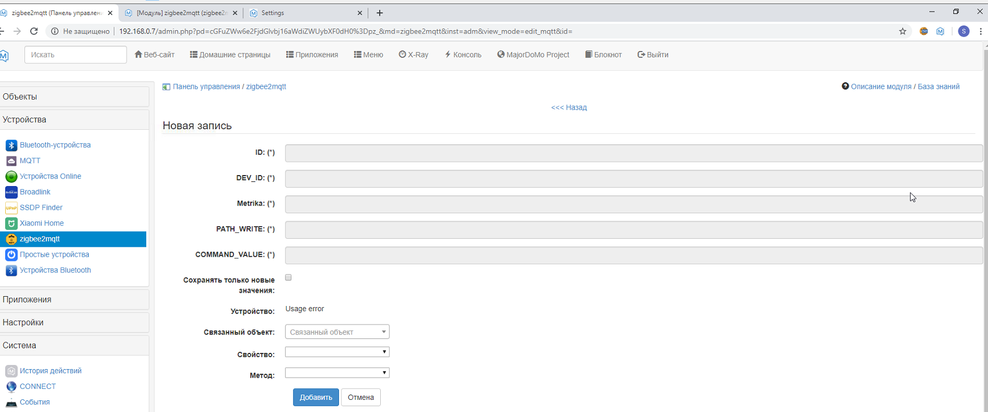Screen dimensions: 988x412
Task: Open a new browser tab
Action: [x=380, y=13]
